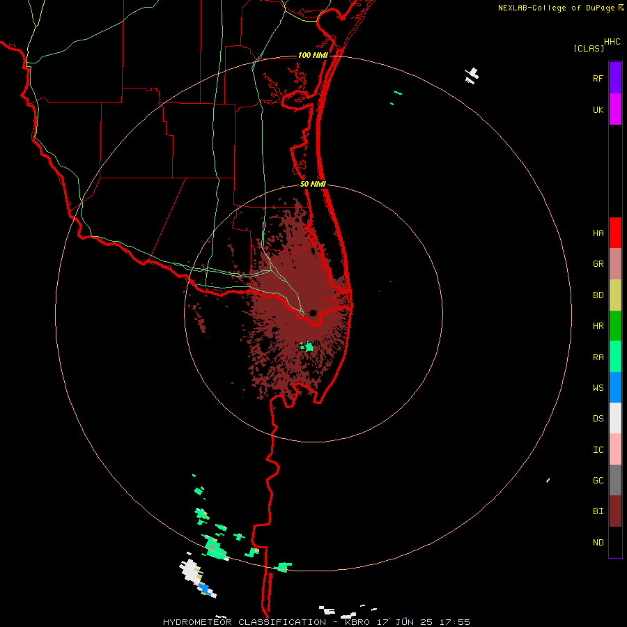Click the white dry snow echo cluster at bottom left

(191, 570)
